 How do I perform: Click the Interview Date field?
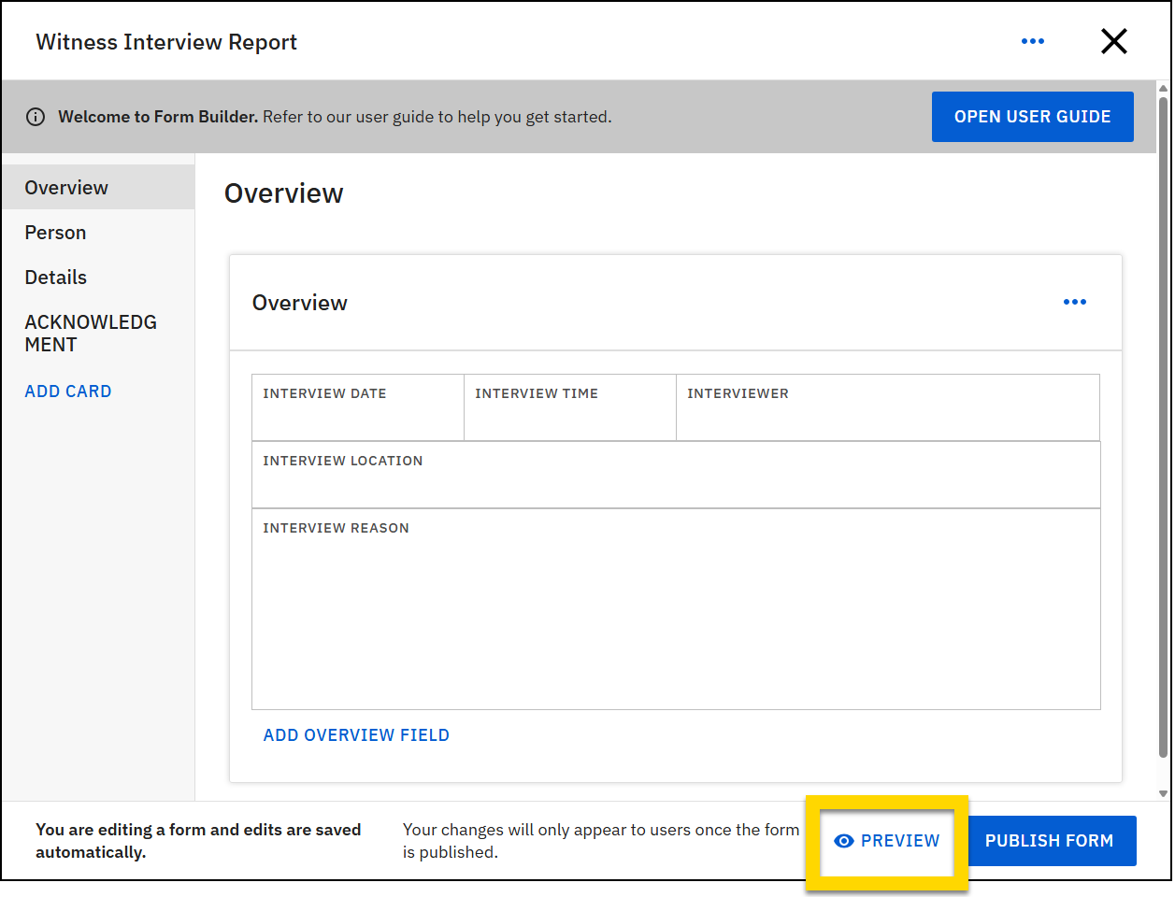[358, 406]
